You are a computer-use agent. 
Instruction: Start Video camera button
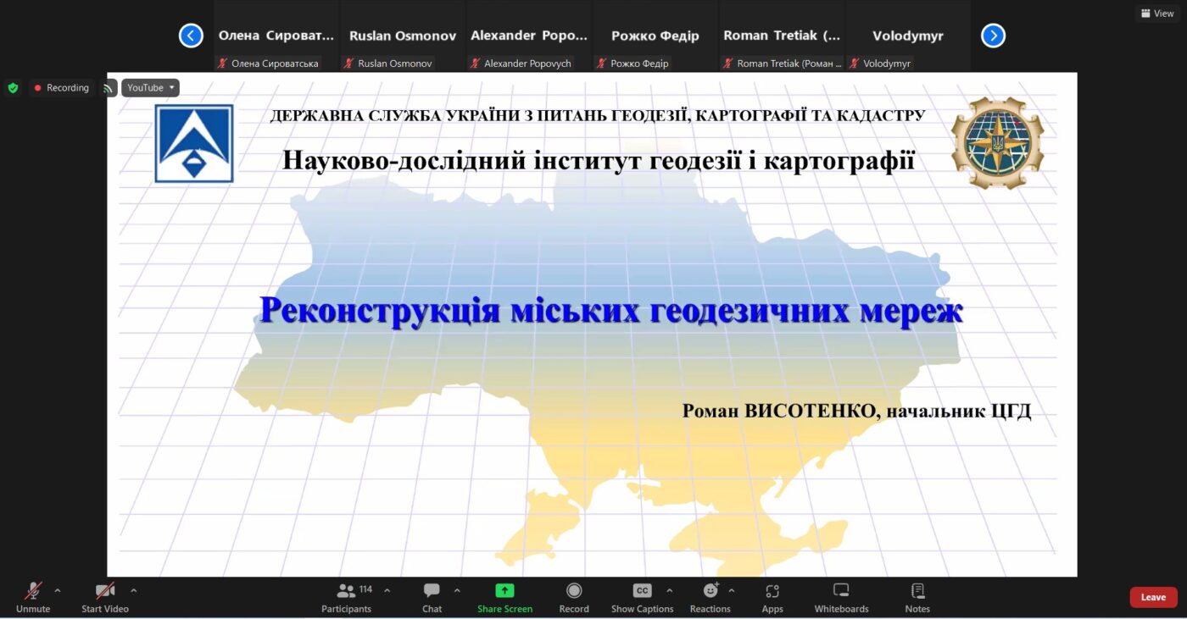(x=105, y=597)
